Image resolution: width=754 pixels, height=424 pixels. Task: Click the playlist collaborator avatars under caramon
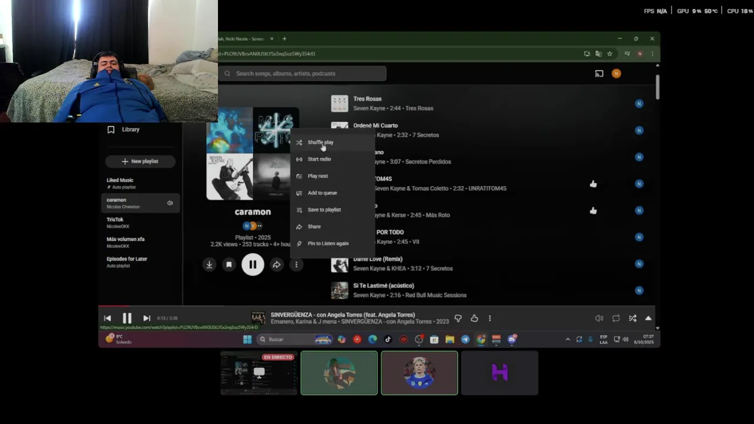(x=253, y=226)
